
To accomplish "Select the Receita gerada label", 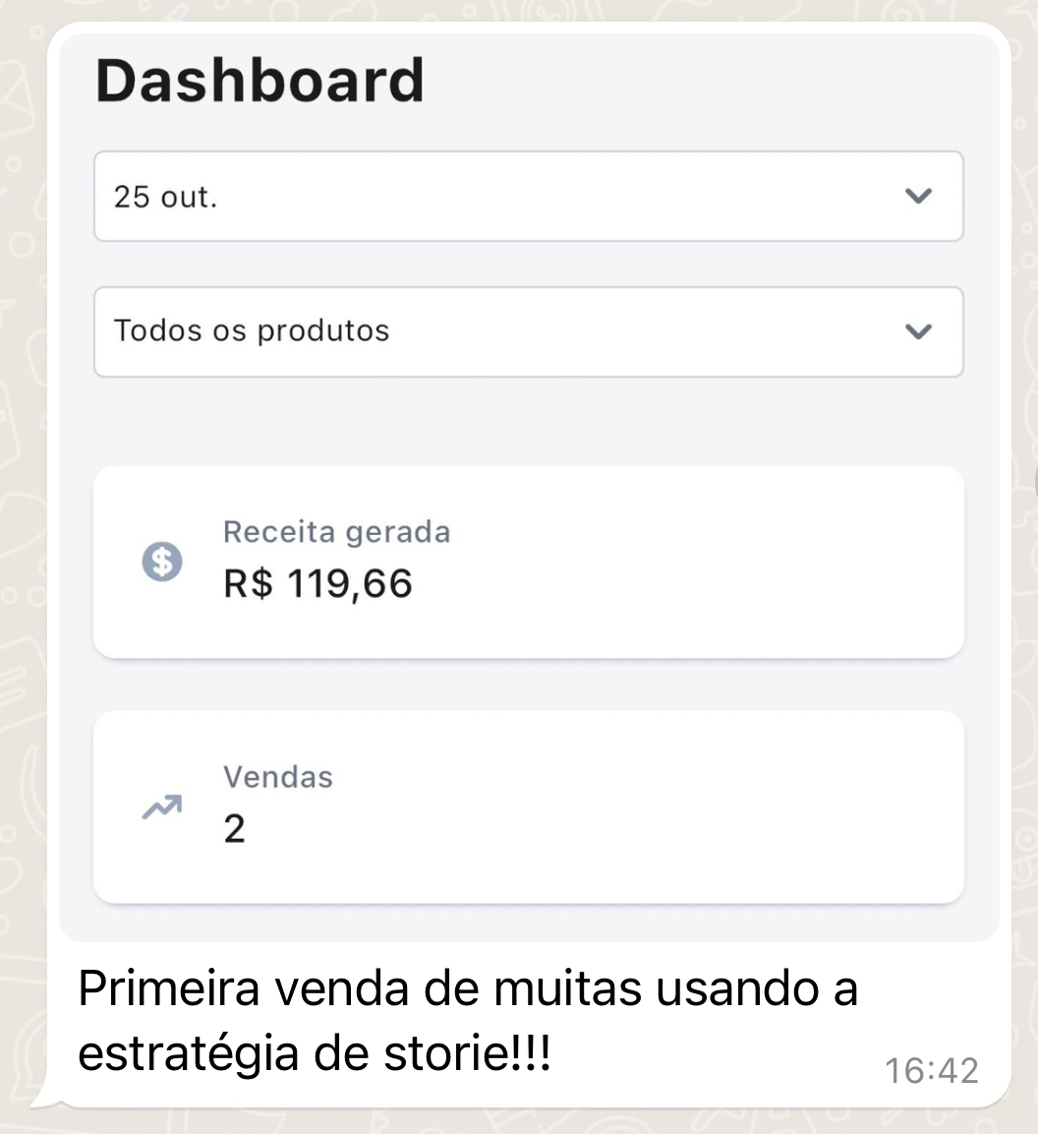I will tap(337, 532).
